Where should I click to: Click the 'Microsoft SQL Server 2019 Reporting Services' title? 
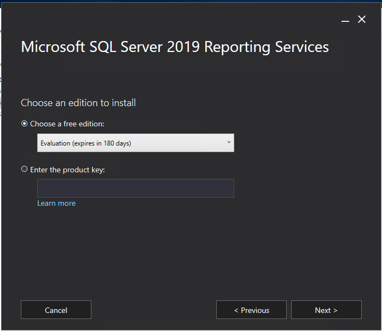click(x=175, y=47)
